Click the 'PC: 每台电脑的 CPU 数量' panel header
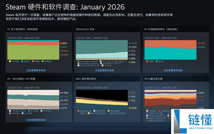Screen dimensions: 214x134 click(x=39, y=79)
